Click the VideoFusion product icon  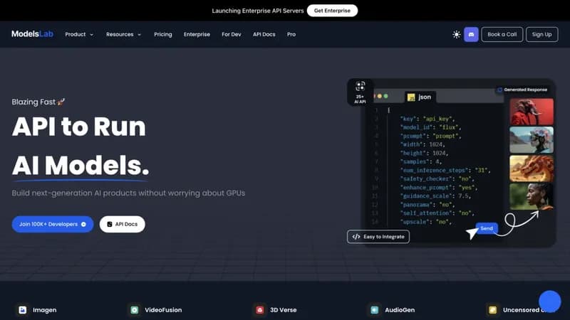(135, 310)
